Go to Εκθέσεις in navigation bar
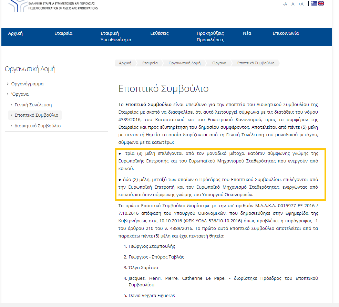 159,33
